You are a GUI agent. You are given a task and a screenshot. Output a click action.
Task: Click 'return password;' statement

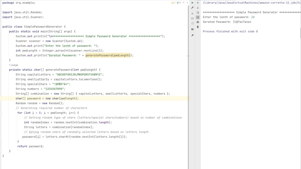pos(31,146)
